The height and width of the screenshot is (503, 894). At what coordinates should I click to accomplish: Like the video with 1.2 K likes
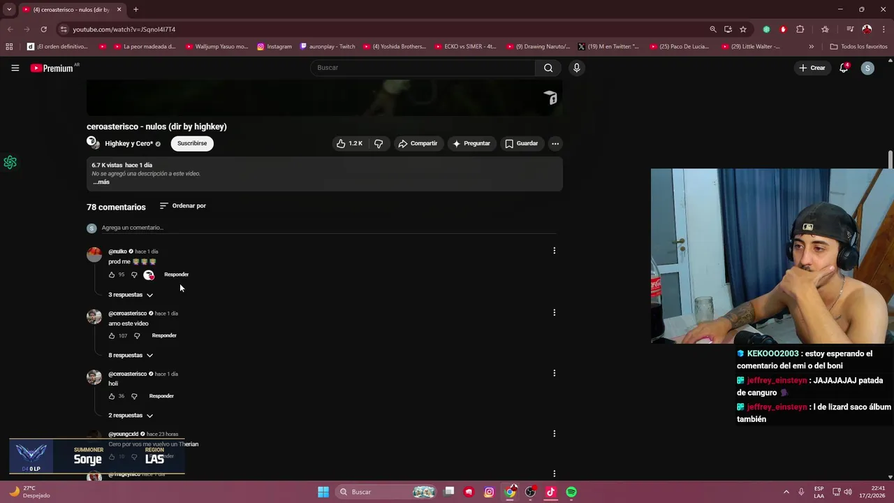click(349, 143)
